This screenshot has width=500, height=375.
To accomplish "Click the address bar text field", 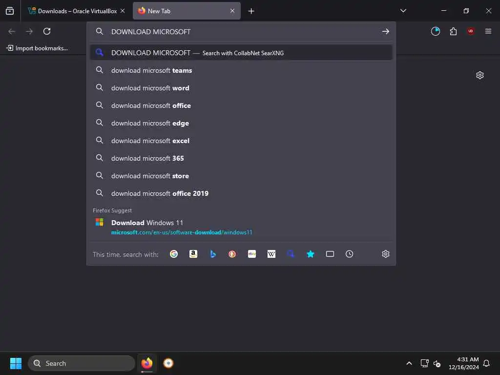I will click(x=242, y=32).
